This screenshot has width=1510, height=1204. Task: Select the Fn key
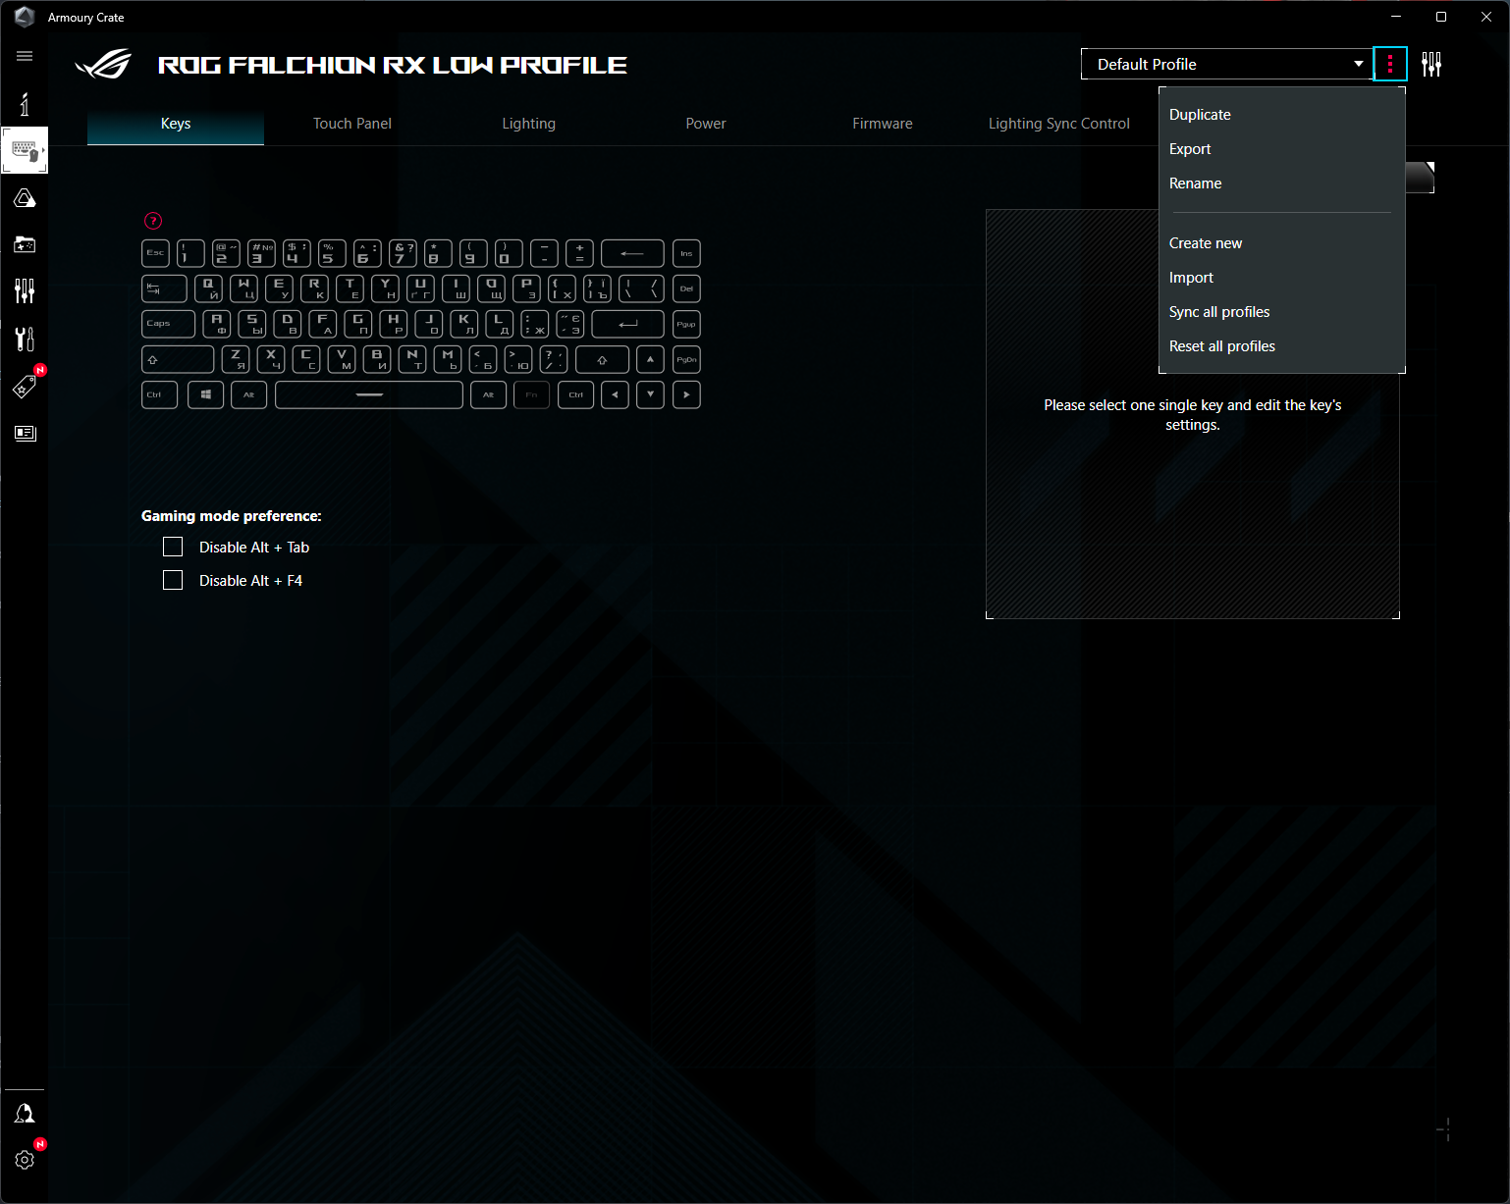[532, 394]
